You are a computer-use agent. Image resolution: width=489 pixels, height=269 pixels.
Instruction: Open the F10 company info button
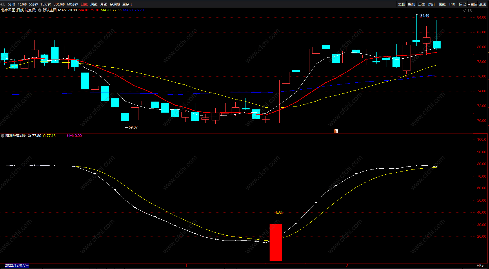[452, 4]
